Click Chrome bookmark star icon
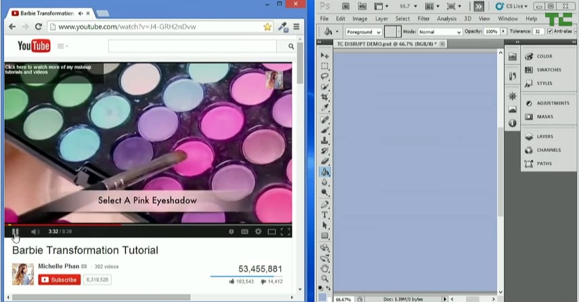Viewport: 579px width, 302px height. tap(267, 26)
